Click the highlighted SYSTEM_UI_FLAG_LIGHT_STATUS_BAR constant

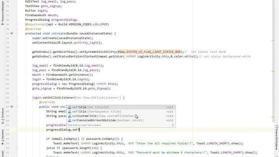(x=153, y=52)
